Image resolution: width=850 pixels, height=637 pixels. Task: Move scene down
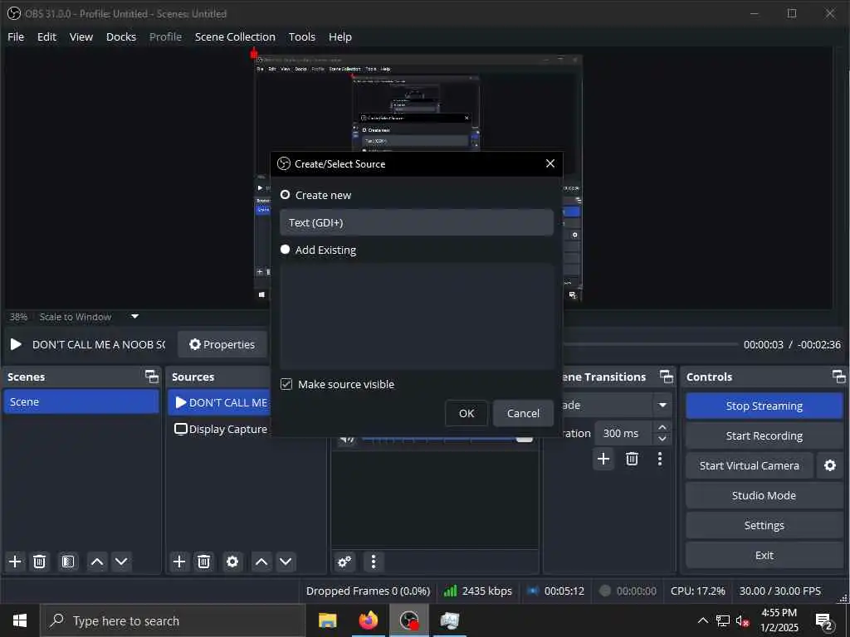coord(121,562)
